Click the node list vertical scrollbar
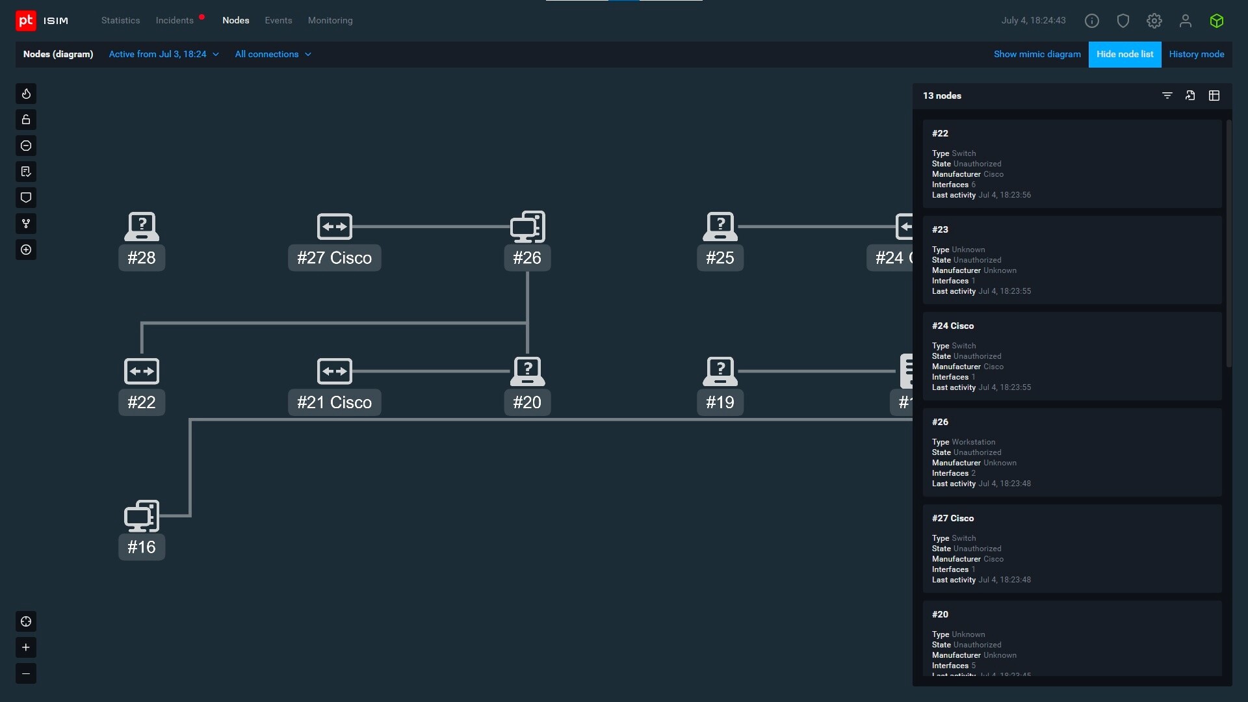Screen dimensions: 1248x702 click(1228, 244)
